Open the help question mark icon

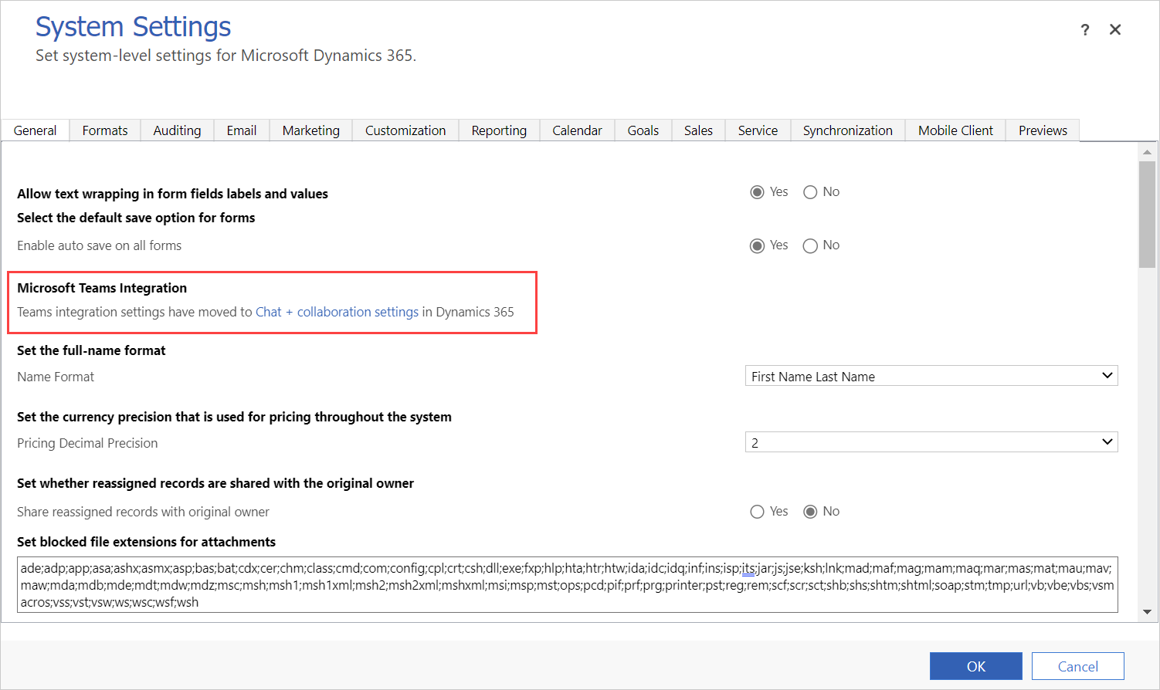1085,30
